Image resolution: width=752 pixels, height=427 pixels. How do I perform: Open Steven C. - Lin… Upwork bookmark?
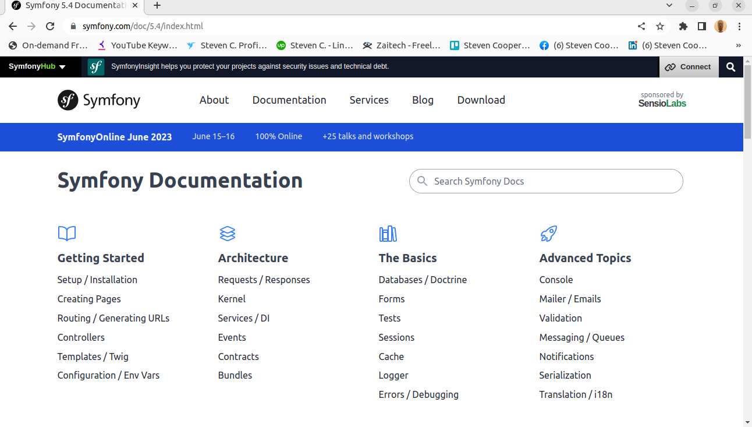pos(315,45)
